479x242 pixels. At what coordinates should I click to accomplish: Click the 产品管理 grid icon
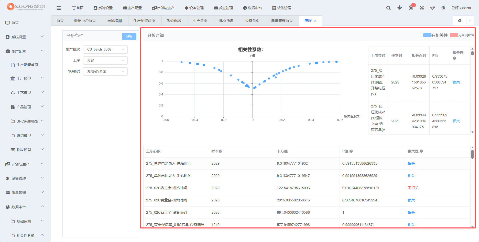coord(13,107)
